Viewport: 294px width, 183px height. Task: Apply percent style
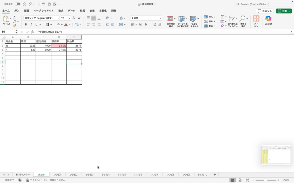pyautogui.click(x=140, y=25)
